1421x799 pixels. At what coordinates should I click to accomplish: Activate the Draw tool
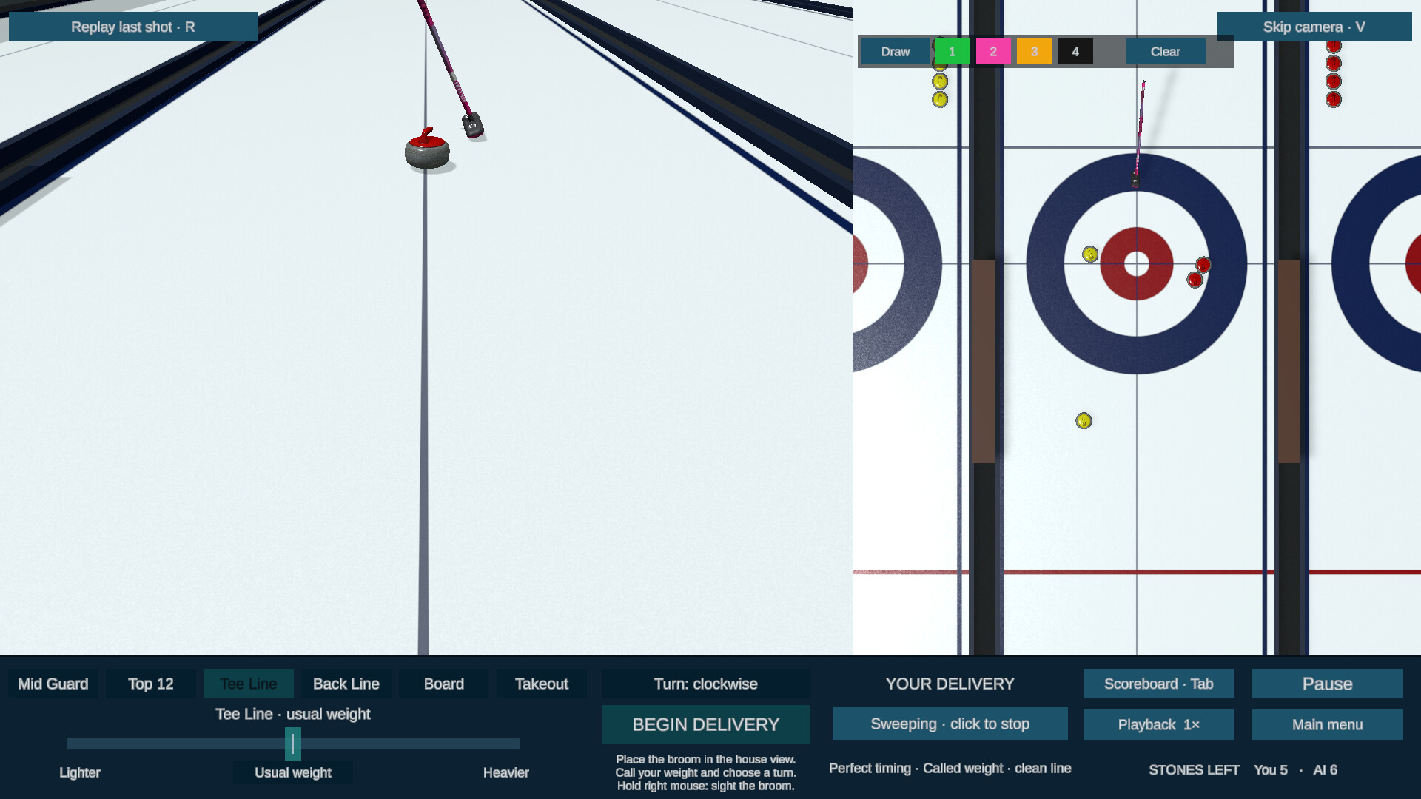[895, 52]
